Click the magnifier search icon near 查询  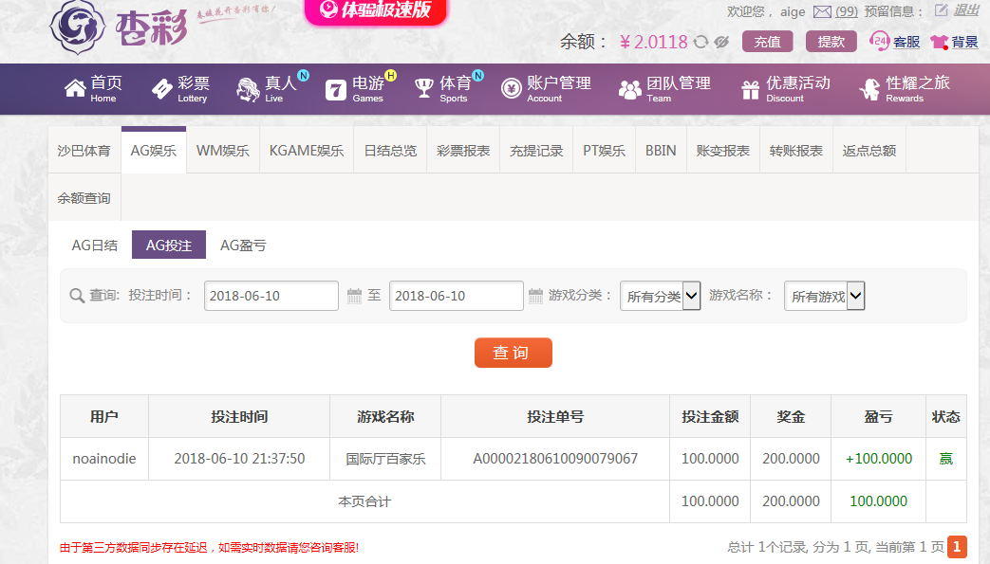[76, 296]
